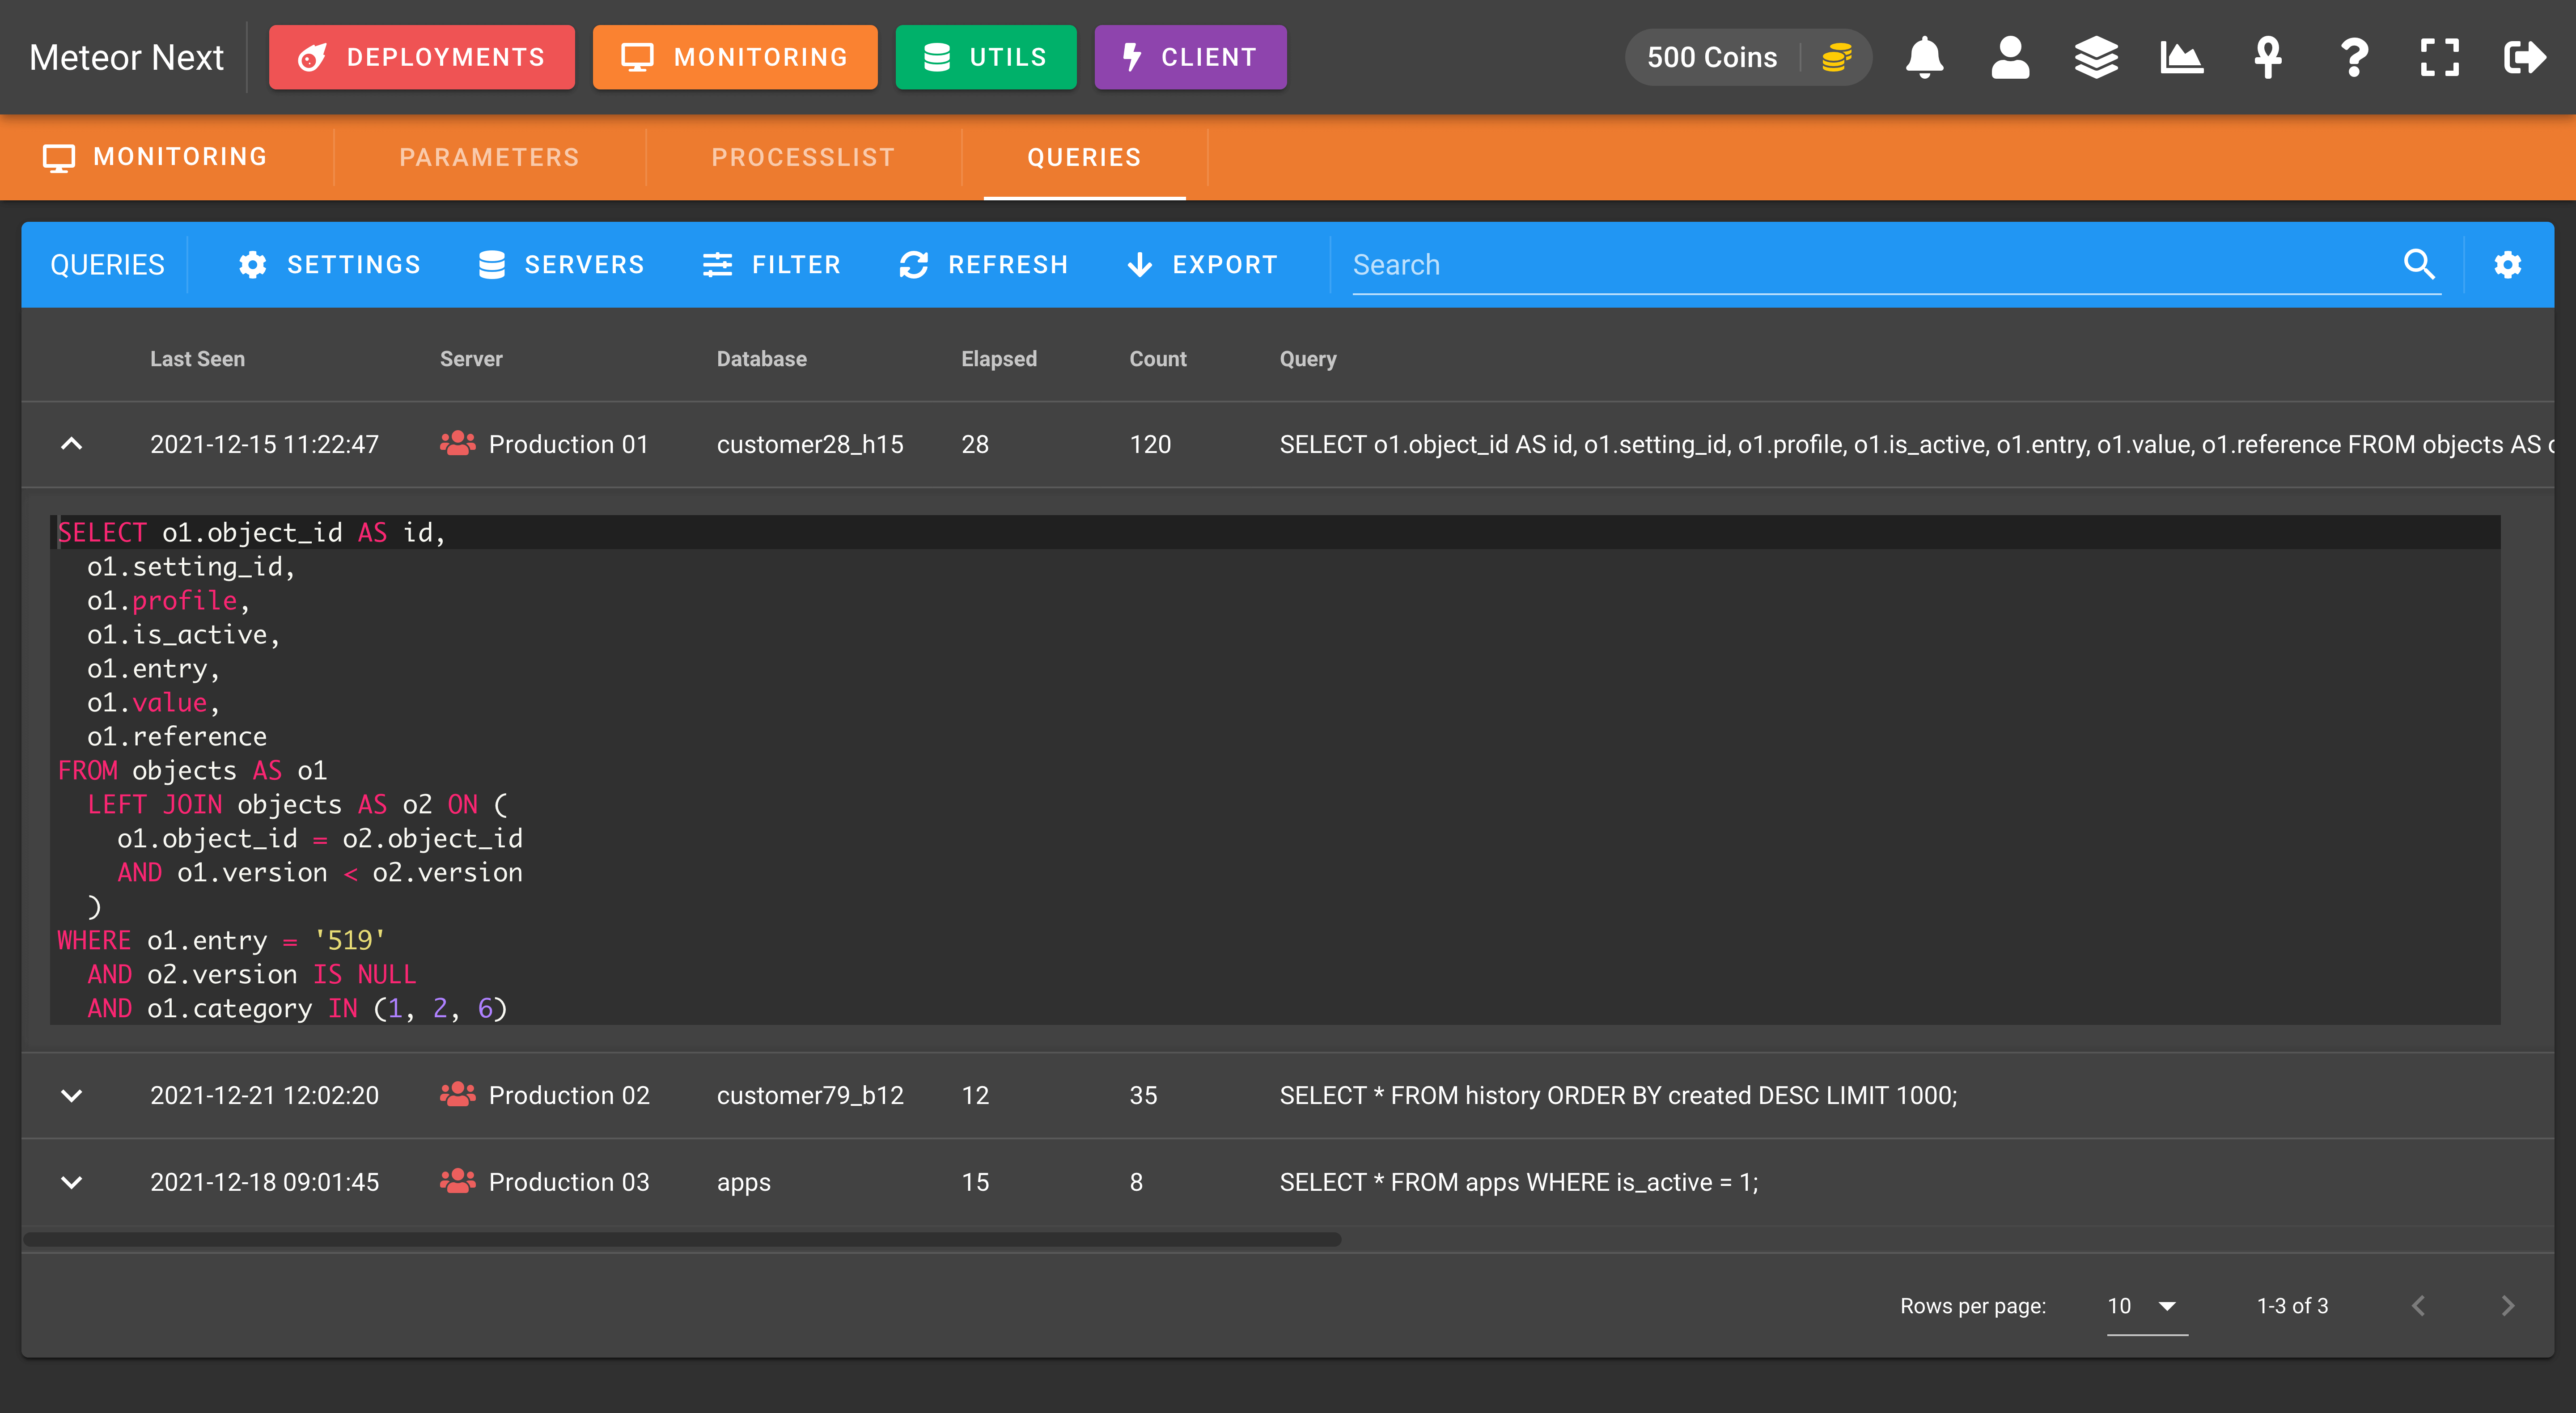Screen dimensions: 2576x1413
Task: Switch to the Processlist tab
Action: [x=803, y=157]
